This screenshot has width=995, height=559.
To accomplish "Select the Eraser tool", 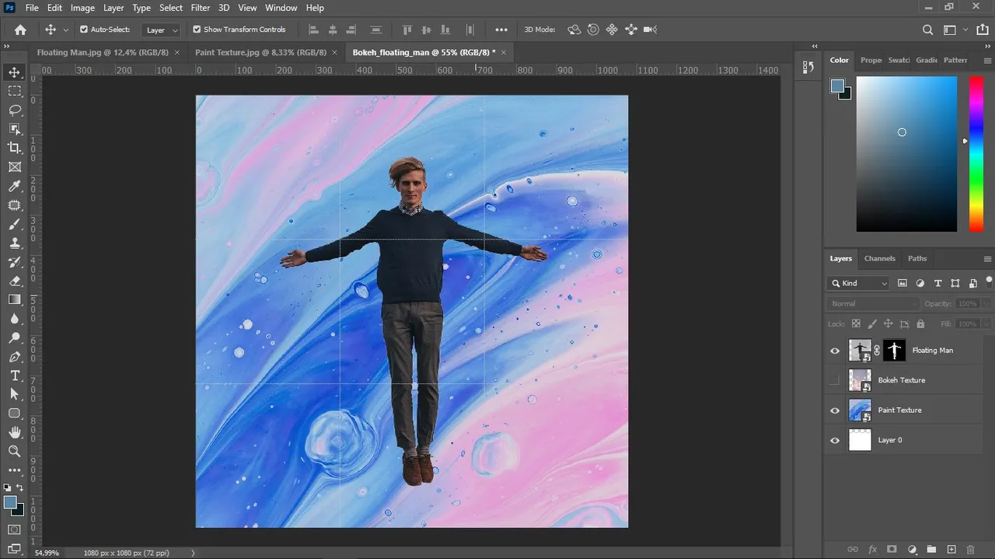I will click(x=15, y=281).
